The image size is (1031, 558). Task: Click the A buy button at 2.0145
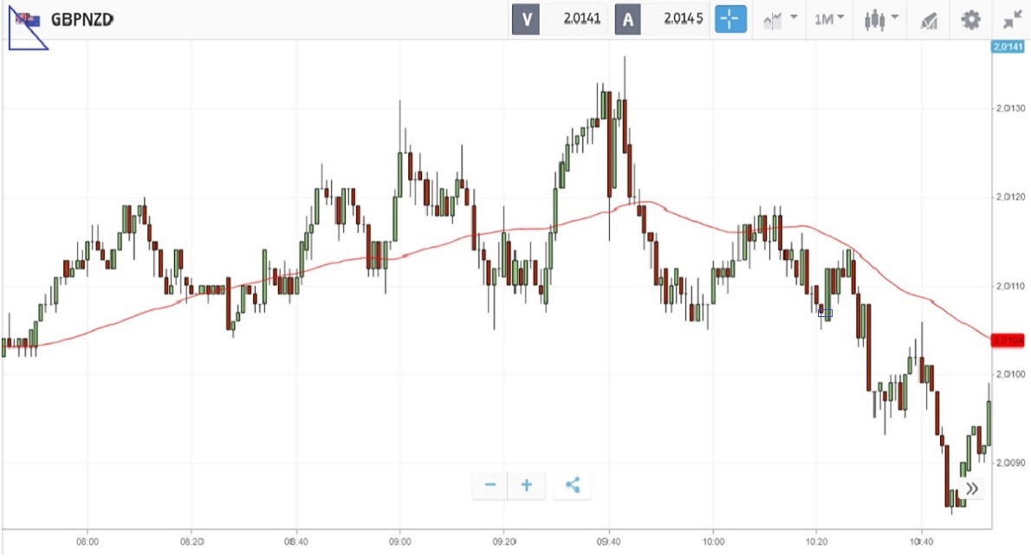coord(662,19)
